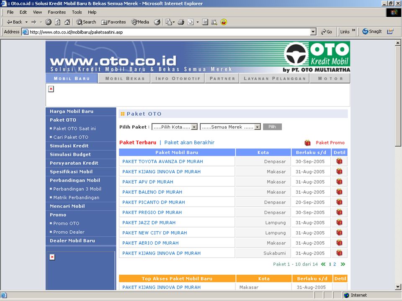Refresh the page with the Refresh icon
Image resolution: width=402 pixels, height=301 pixels.
(x=58, y=22)
